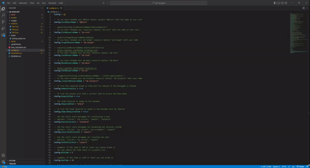Viewport: 310px width, 168px height.
Task: Open editor More Actions ellipsis
Action: tap(307, 8)
